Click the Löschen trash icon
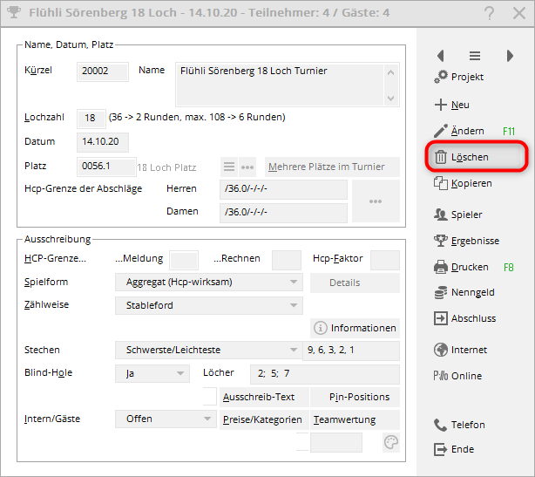The image size is (535, 477). [441, 157]
